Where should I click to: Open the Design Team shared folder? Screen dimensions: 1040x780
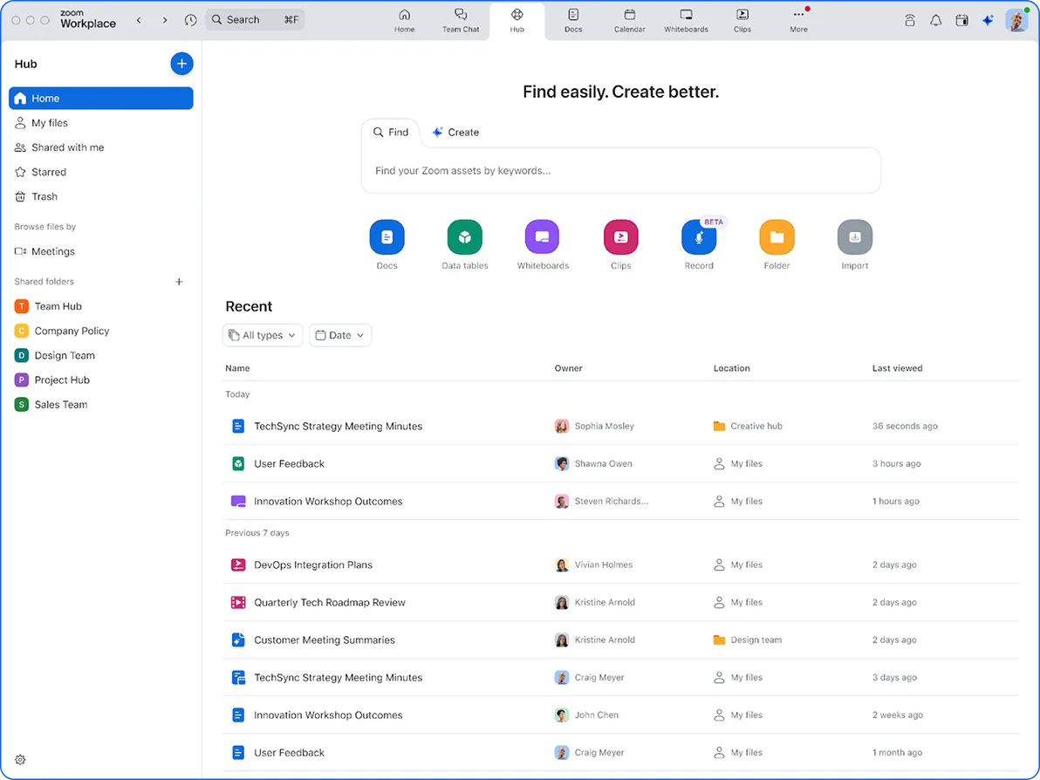coord(65,355)
